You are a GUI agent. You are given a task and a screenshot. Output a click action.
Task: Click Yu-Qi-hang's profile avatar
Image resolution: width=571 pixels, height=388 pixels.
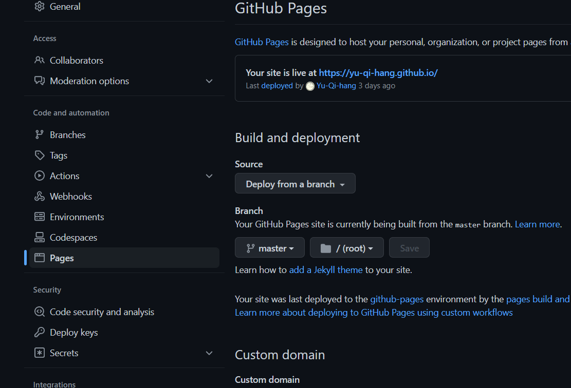point(310,86)
